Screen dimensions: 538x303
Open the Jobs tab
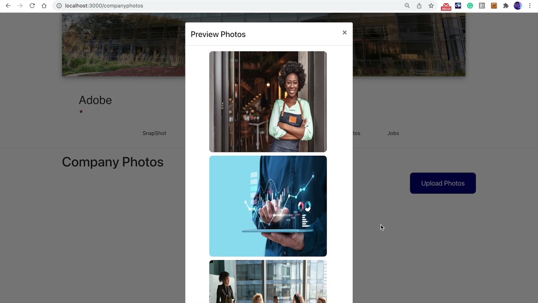[393, 133]
